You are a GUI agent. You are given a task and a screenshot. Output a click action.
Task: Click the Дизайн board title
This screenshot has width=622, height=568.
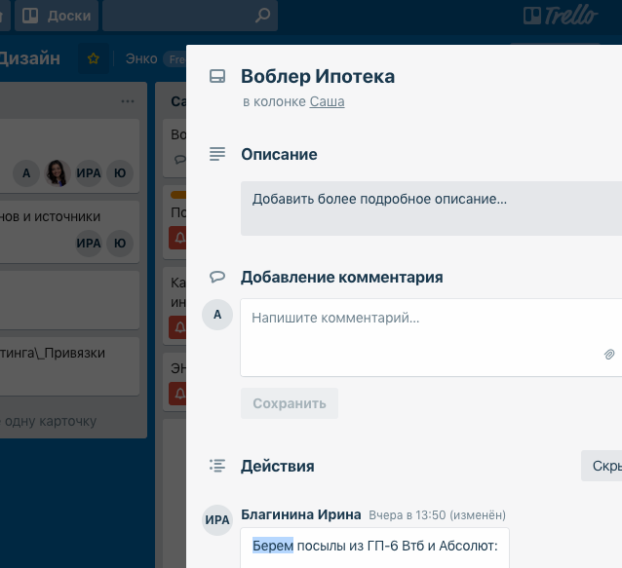click(x=30, y=58)
